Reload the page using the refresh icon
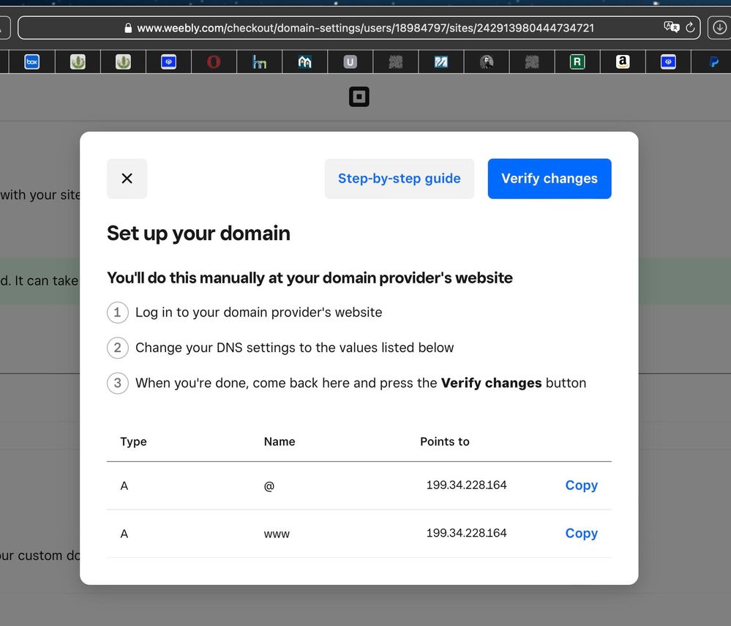Image resolution: width=731 pixels, height=626 pixels. coord(689,28)
